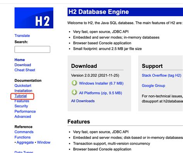The height and width of the screenshot is (153, 183).
Task: Open the Google Group support link
Action: click(153, 86)
